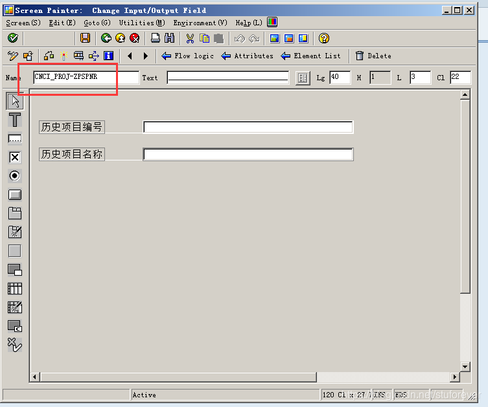Open Flow logic
The image size is (488, 407).
click(188, 56)
